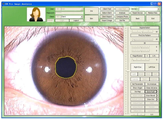Open the Medium Res. resolution selector

(153, 13)
